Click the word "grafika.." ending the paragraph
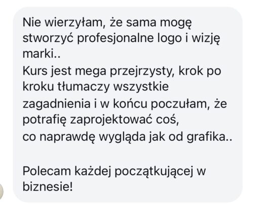 pos(209,138)
